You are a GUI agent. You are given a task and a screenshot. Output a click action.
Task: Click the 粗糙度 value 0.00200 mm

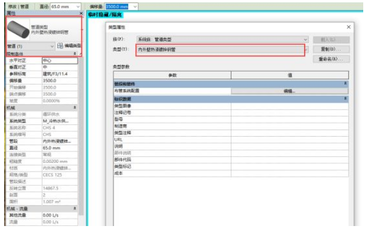pyautogui.click(x=60, y=162)
